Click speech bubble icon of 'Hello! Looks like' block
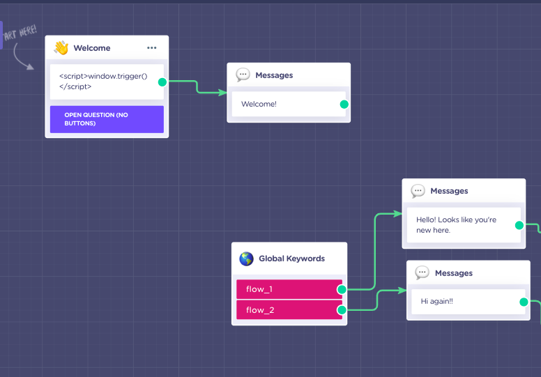 [418, 191]
